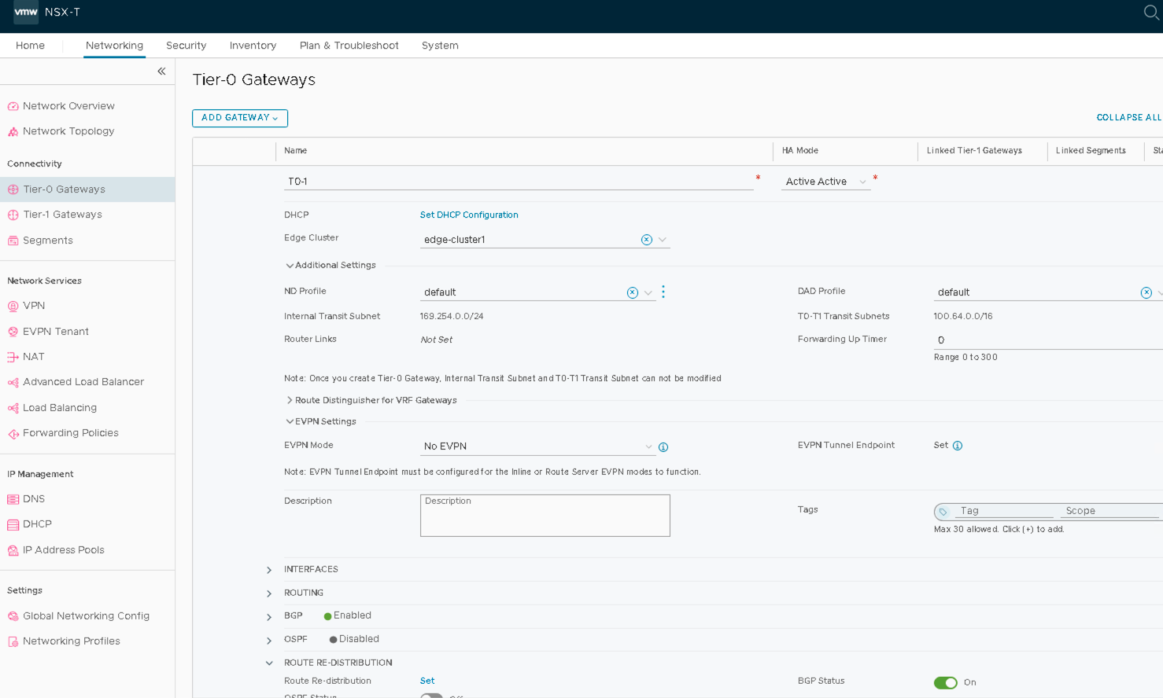Expand Route Distinguisher for VRF Gateways
Image resolution: width=1163 pixels, height=698 pixels.
point(290,400)
